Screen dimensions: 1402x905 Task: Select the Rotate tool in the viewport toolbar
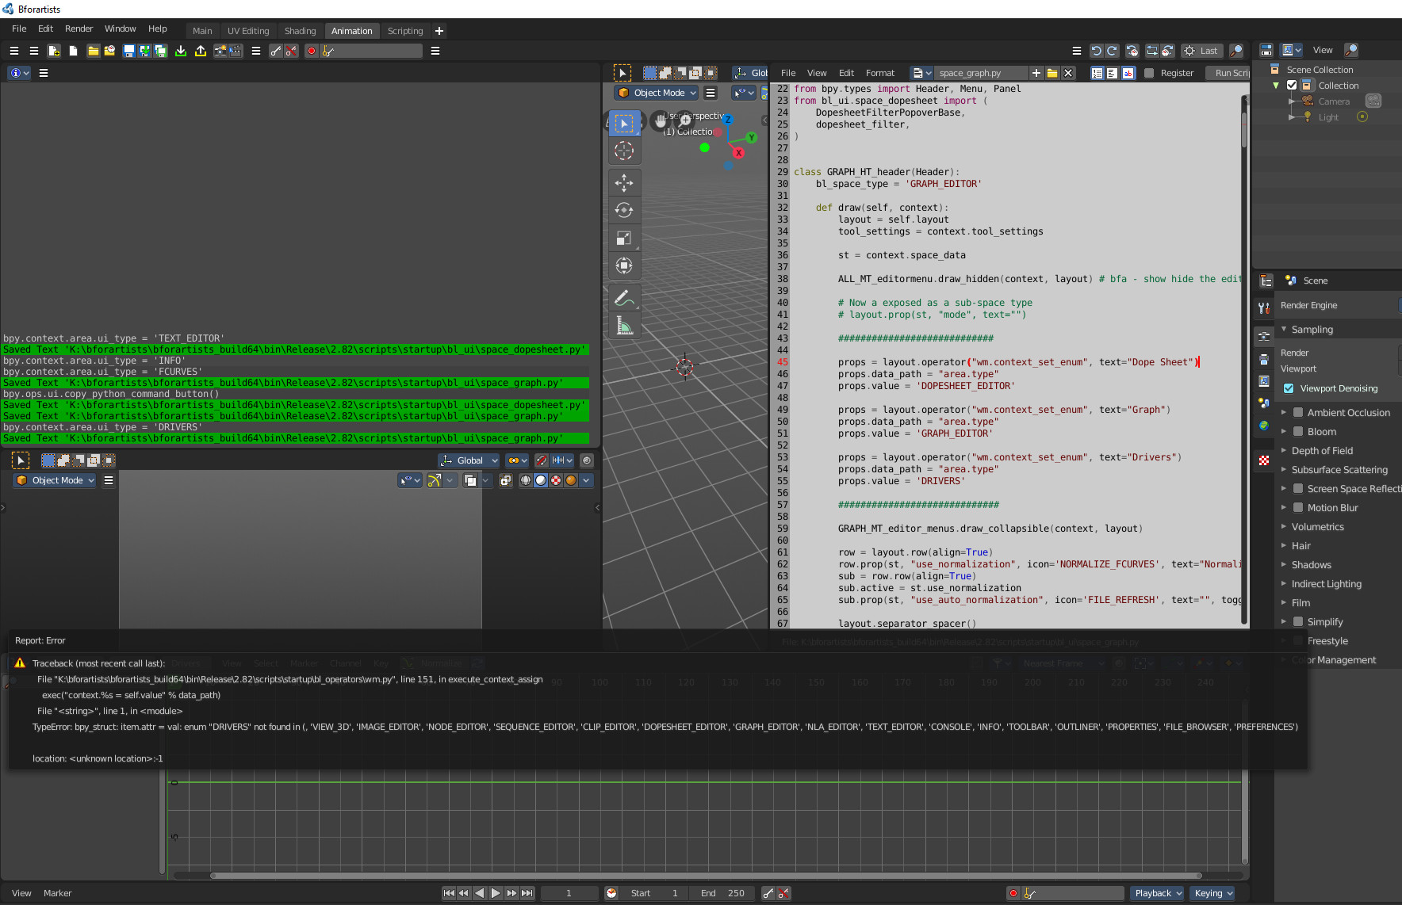(x=624, y=211)
